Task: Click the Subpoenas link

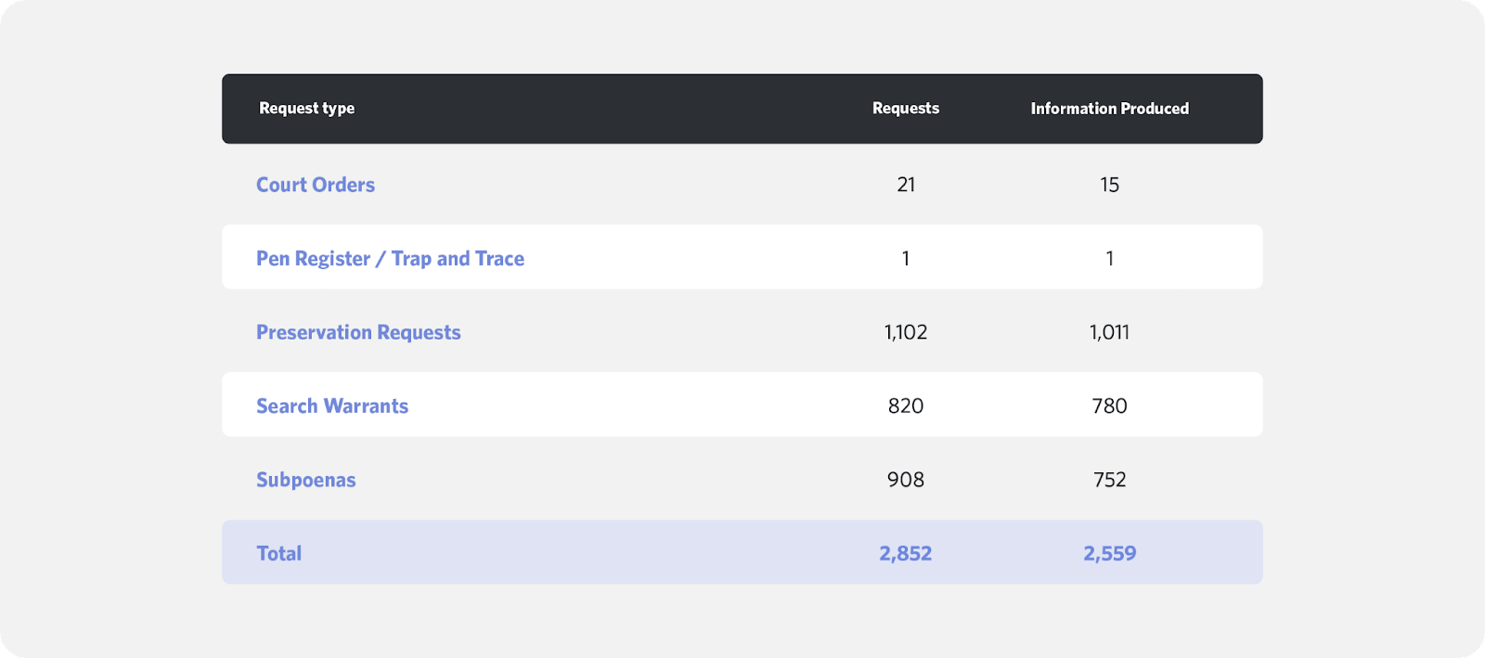Action: (x=306, y=480)
